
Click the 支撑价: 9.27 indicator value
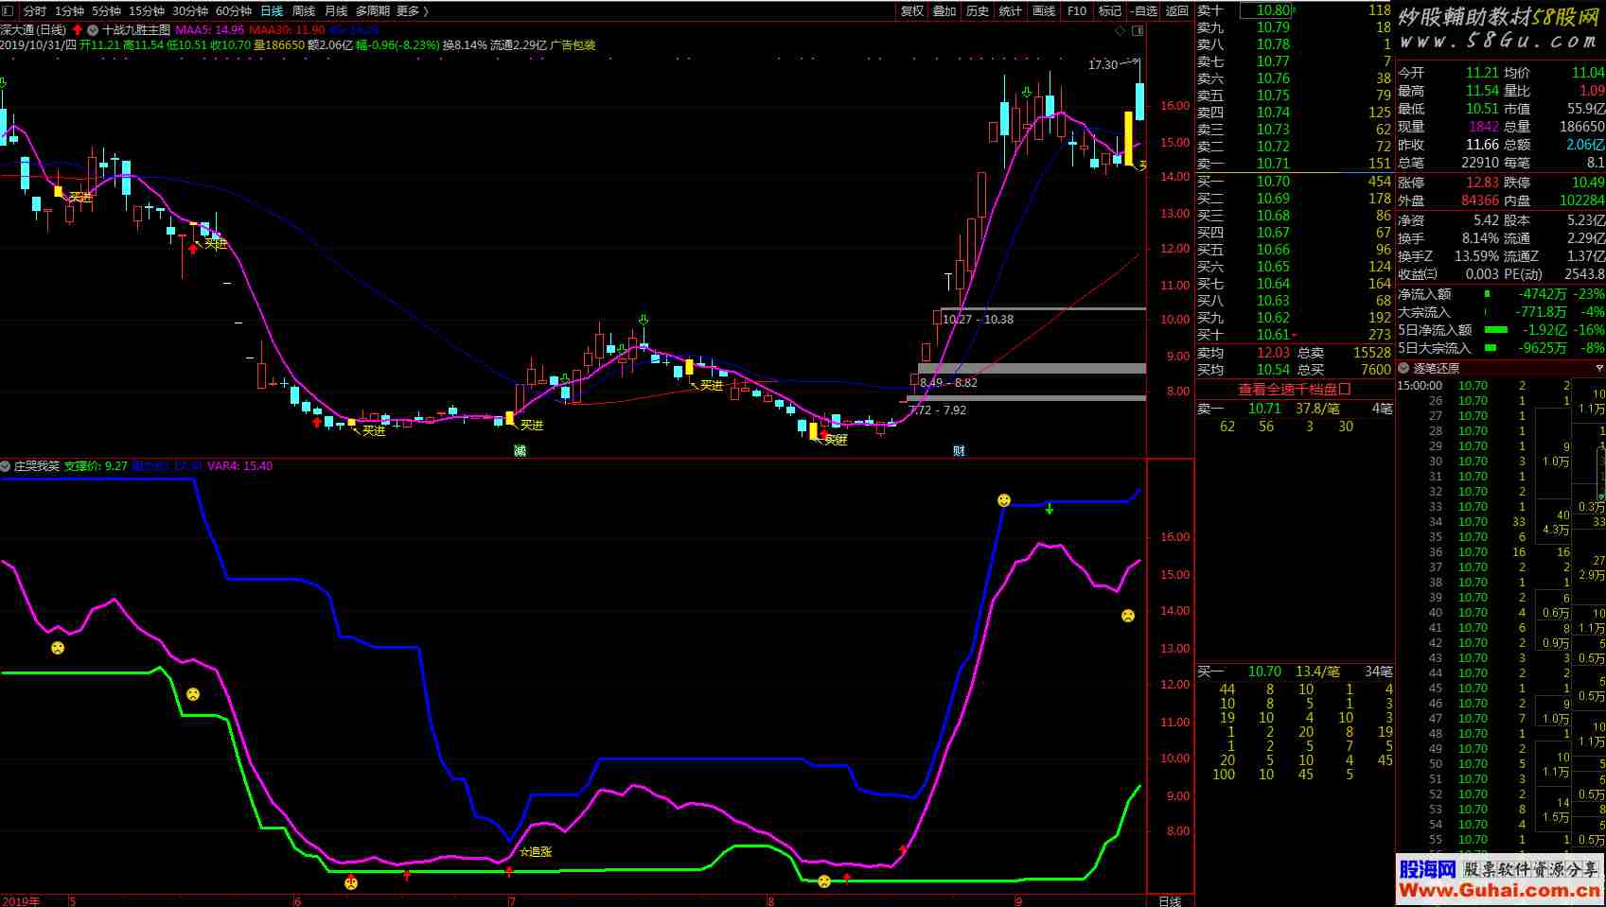click(x=96, y=466)
